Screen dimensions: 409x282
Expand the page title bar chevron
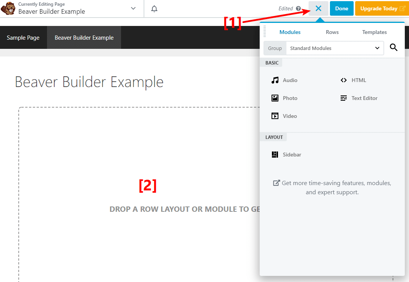pyautogui.click(x=133, y=8)
